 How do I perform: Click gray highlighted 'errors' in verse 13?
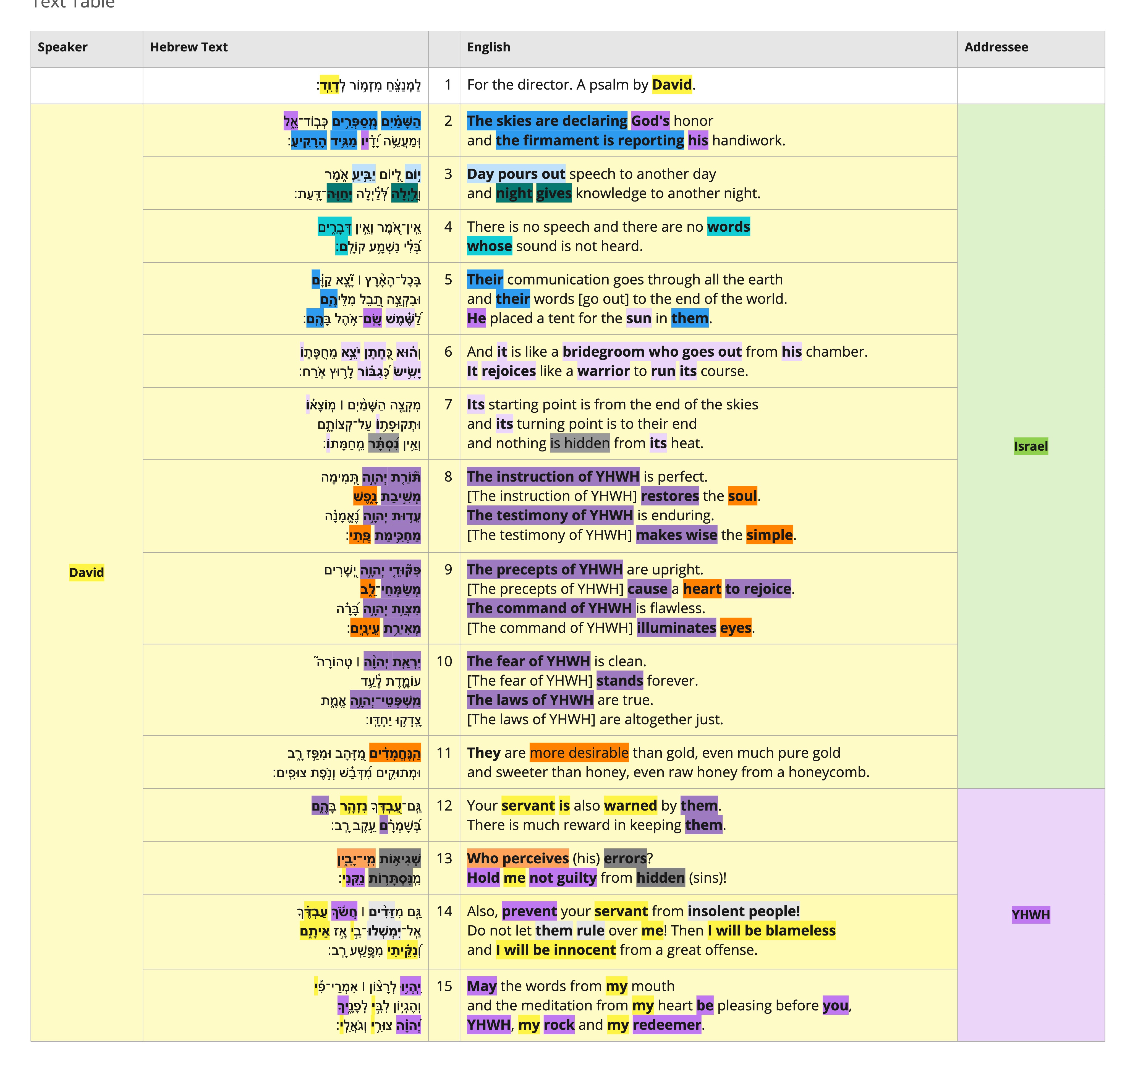[625, 858]
